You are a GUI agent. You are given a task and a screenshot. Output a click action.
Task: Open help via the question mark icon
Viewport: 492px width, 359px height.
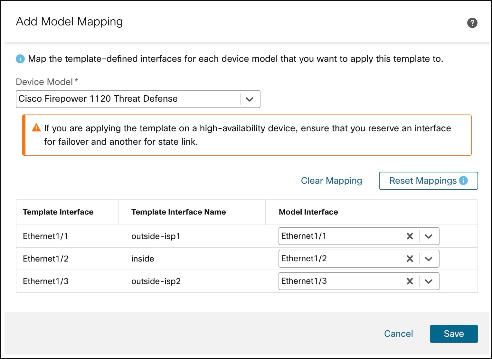[x=472, y=23]
